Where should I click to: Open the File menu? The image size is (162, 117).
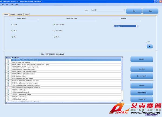pos(3,5)
